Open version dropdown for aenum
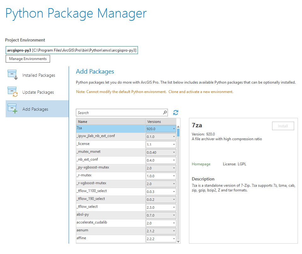302x254 pixels. (x=161, y=231)
